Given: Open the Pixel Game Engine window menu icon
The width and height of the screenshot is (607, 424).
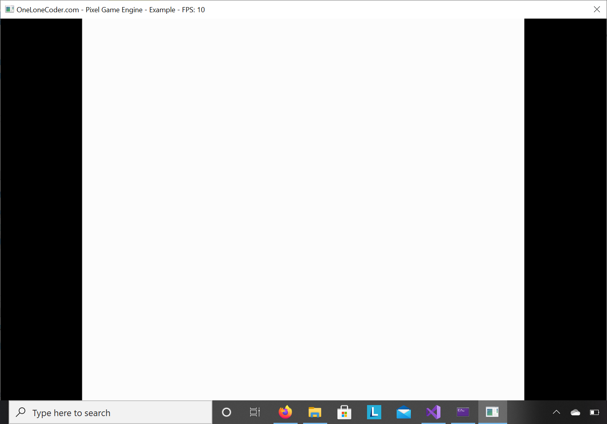Looking at the screenshot, I should click(x=9, y=9).
